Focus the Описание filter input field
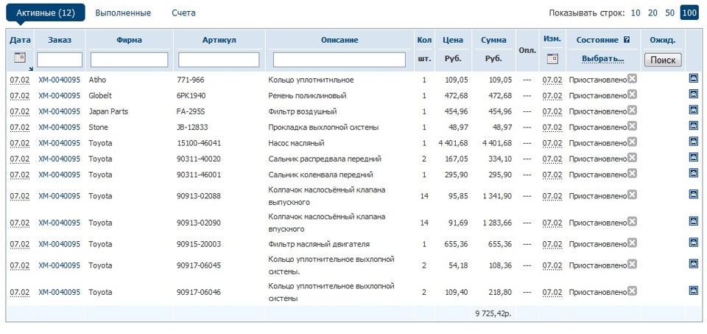The width and height of the screenshot is (707, 334). pyautogui.click(x=340, y=60)
